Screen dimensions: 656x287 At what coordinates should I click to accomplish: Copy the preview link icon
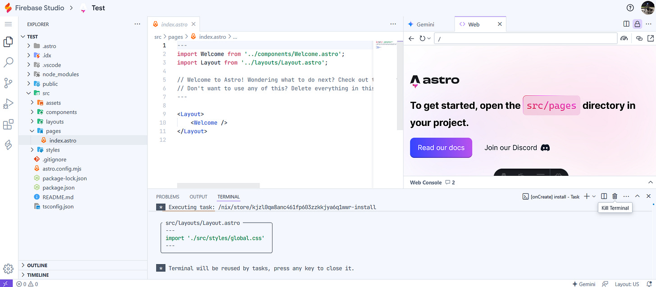click(x=639, y=39)
